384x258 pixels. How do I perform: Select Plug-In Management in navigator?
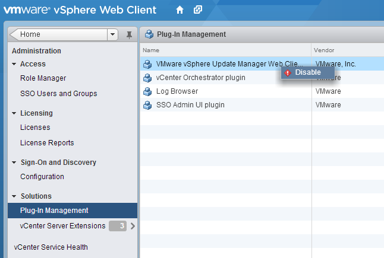point(73,211)
